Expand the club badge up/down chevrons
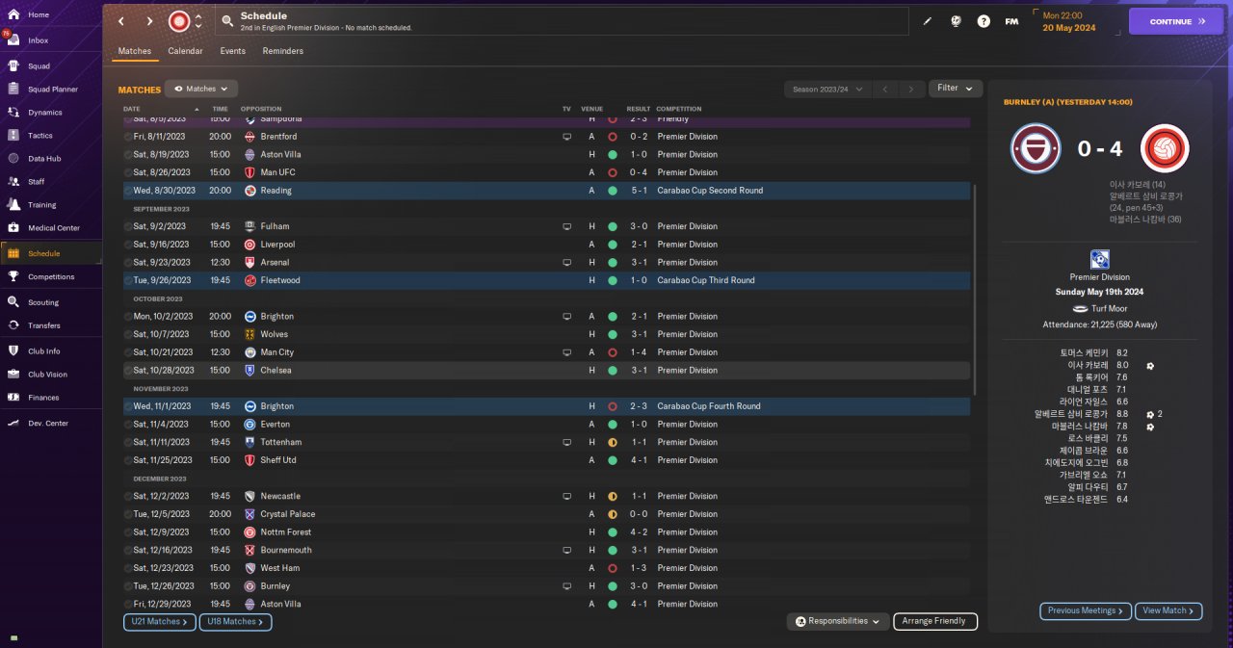 click(198, 21)
